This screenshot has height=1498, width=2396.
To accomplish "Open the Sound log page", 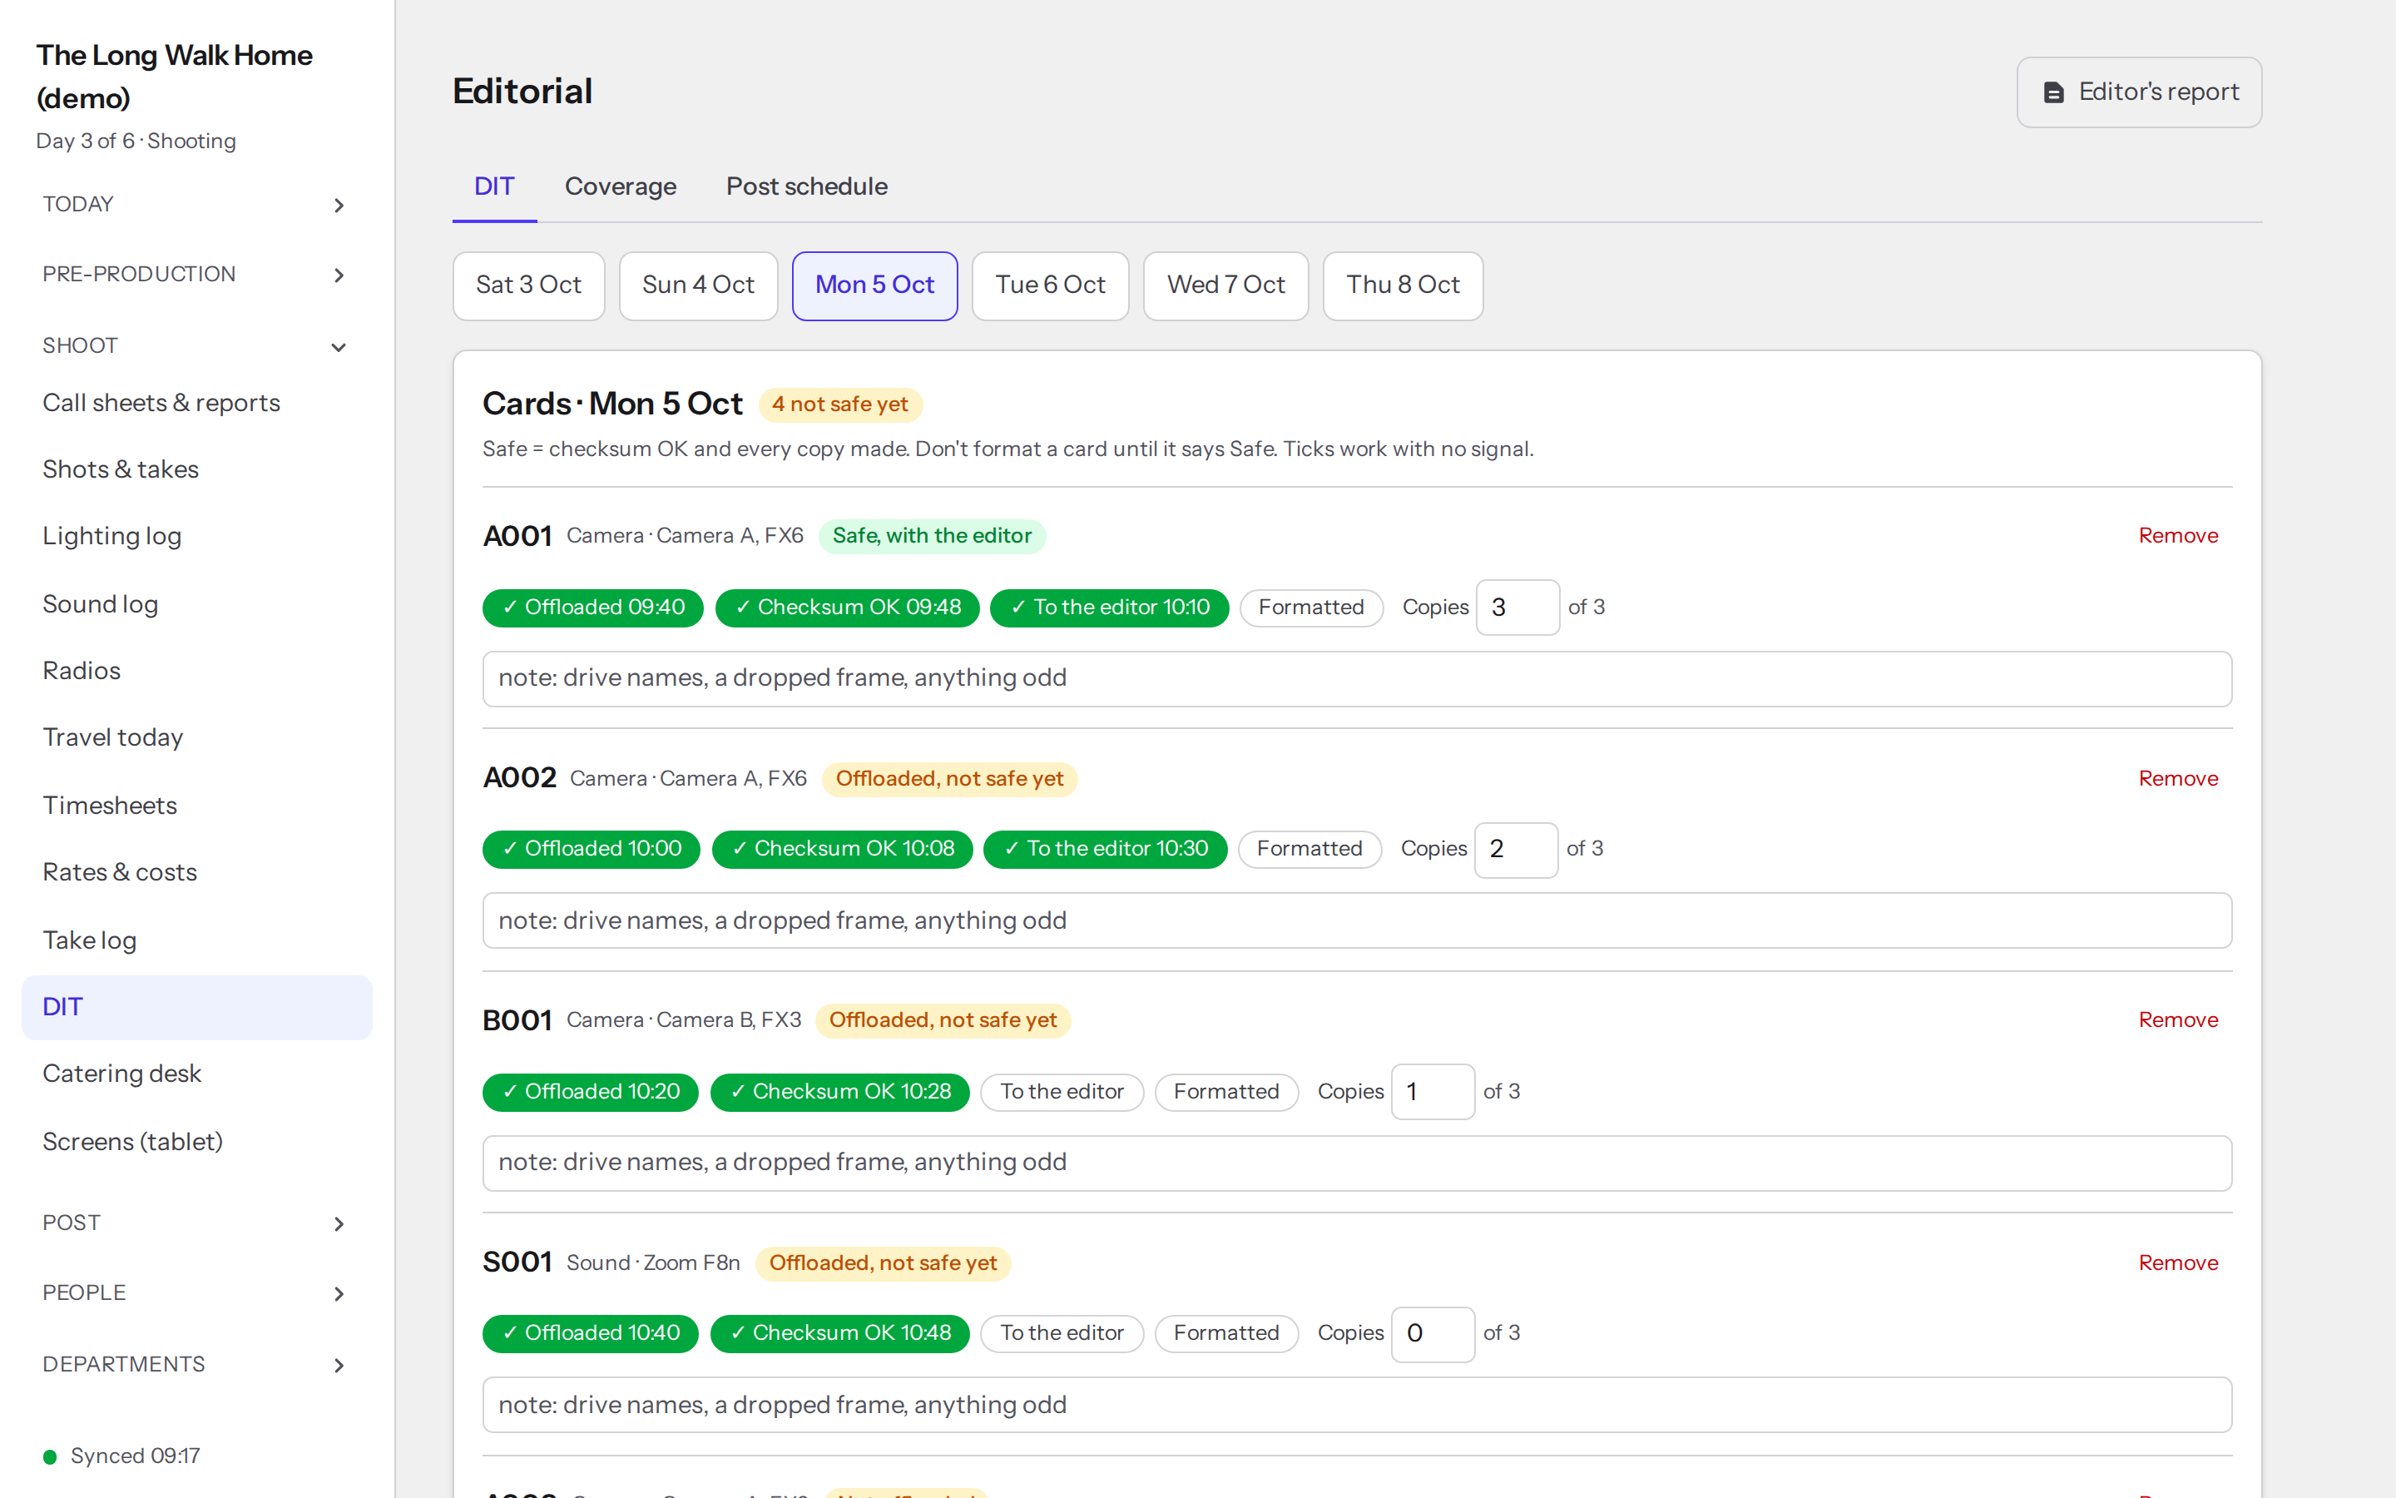I will [196, 604].
